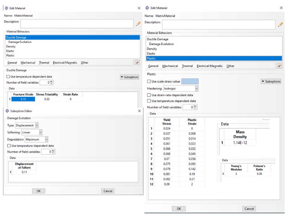Click Plastic Strain cell 0.21

click(192, 179)
